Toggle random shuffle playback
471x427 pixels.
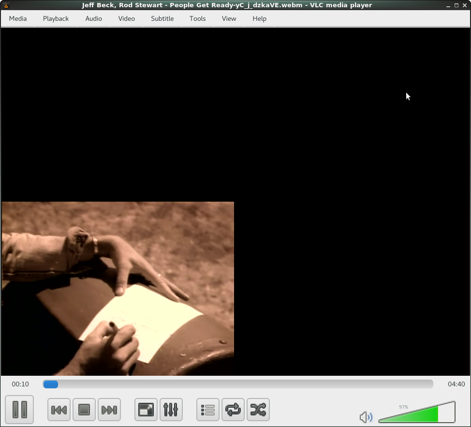click(x=258, y=410)
